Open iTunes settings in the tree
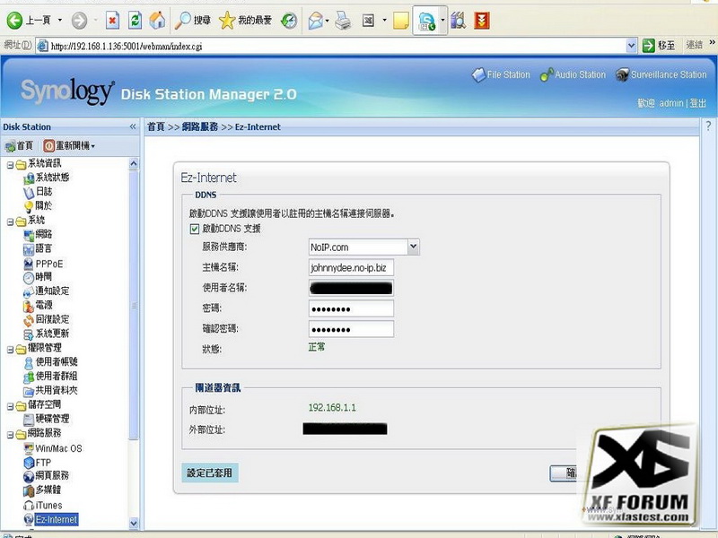This screenshot has width=718, height=538. 43,505
